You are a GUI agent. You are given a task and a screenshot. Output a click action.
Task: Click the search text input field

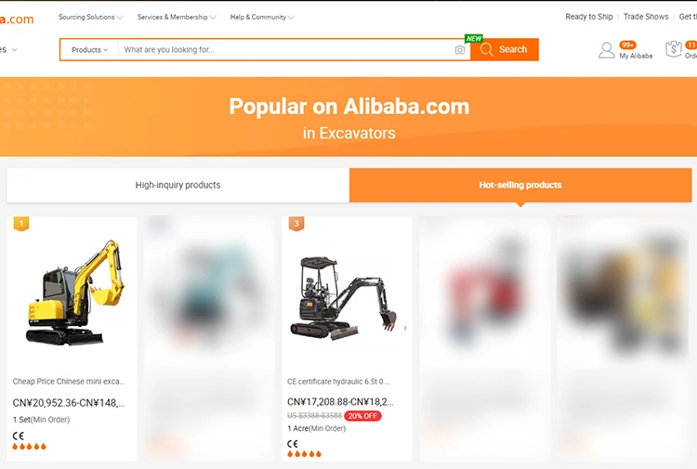tap(286, 50)
